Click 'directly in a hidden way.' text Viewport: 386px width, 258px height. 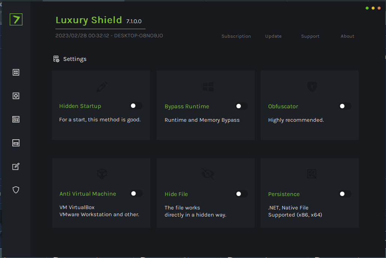[x=196, y=215]
